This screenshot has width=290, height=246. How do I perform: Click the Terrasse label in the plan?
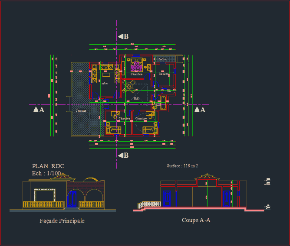(x=81, y=111)
